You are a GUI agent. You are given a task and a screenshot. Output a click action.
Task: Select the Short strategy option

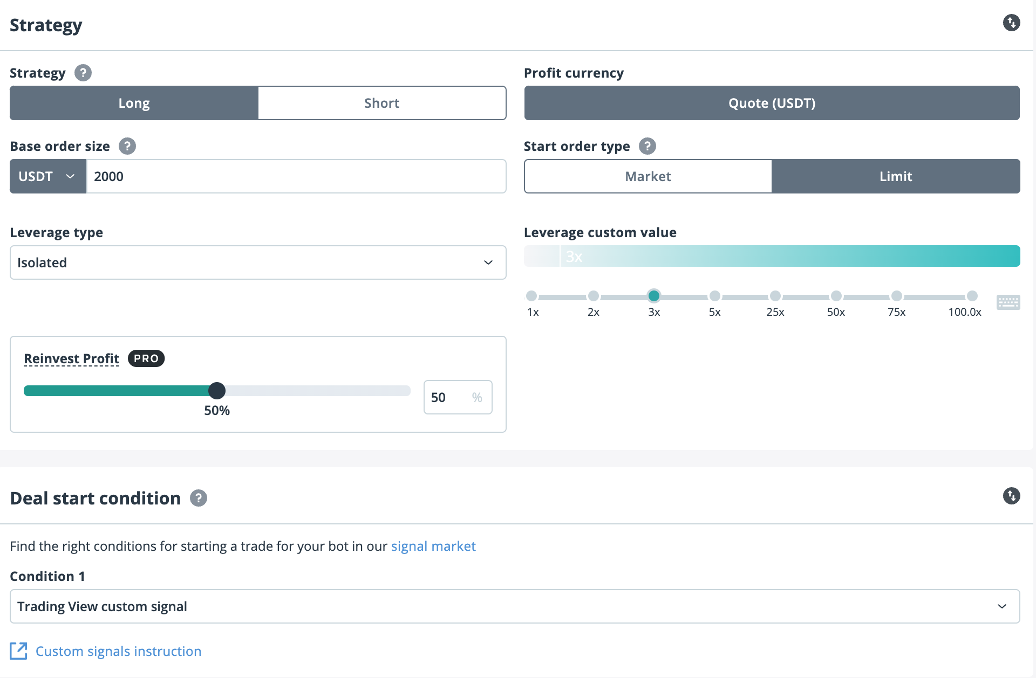(381, 103)
